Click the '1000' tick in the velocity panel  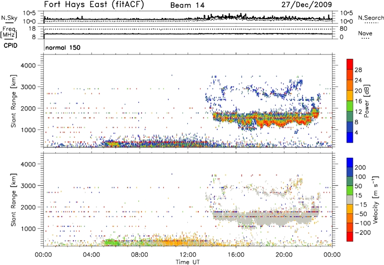[28, 229]
